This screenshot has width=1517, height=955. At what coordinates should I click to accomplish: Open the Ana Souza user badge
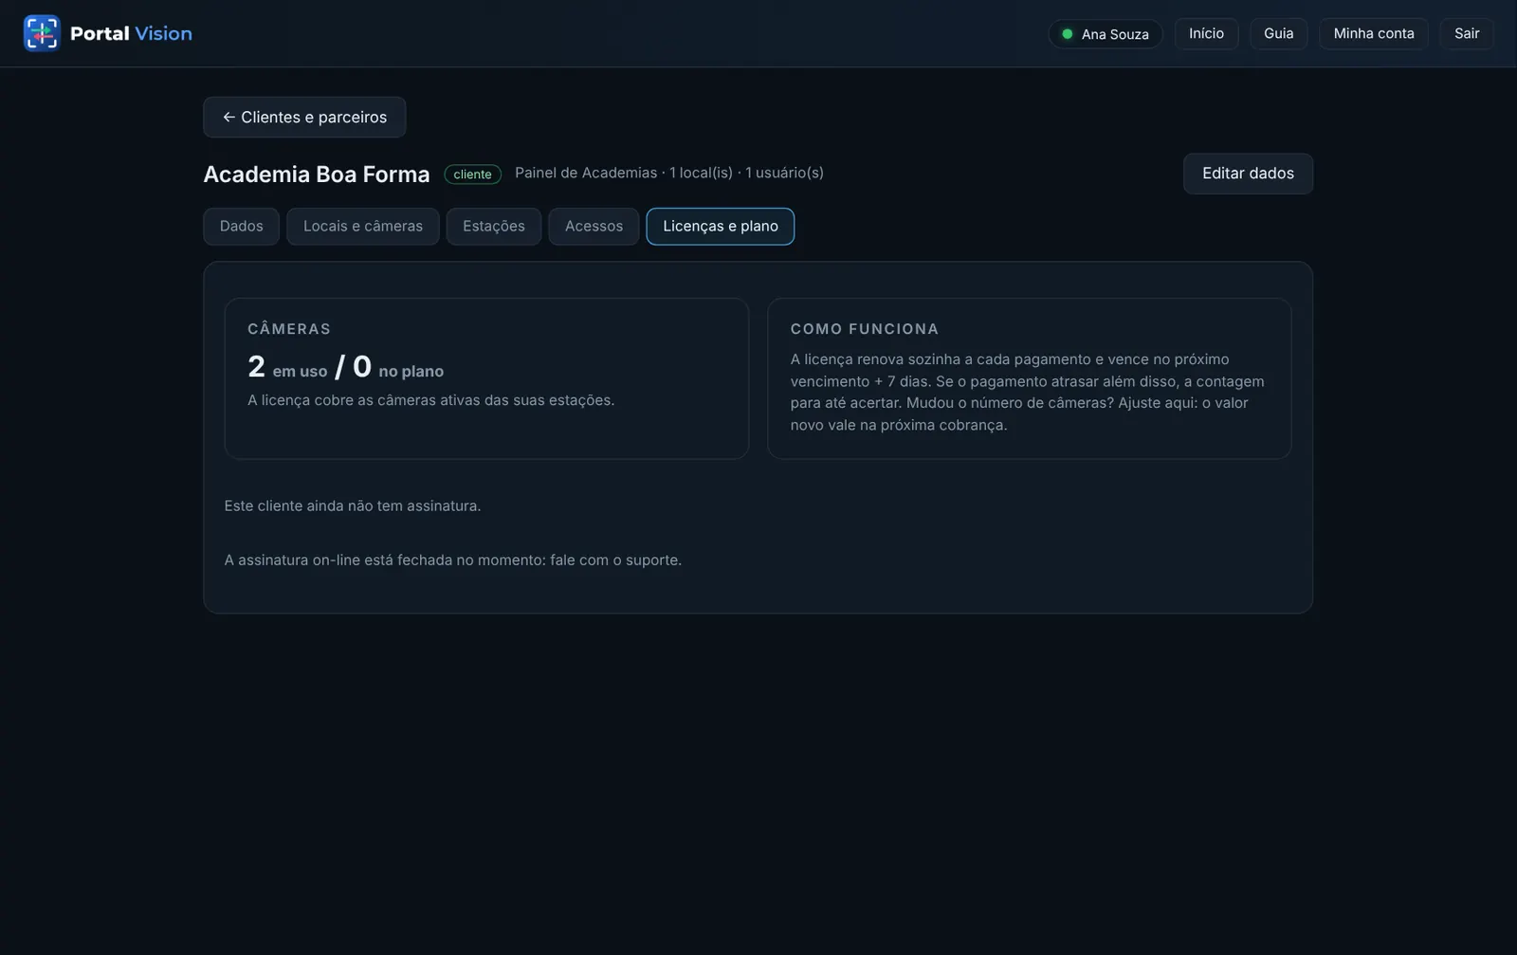1106,34
